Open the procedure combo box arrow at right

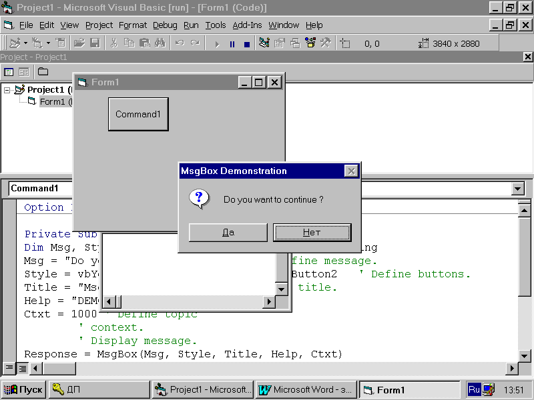[x=518, y=189]
